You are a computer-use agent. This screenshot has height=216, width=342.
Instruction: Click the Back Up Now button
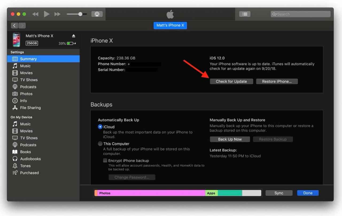(x=230, y=139)
